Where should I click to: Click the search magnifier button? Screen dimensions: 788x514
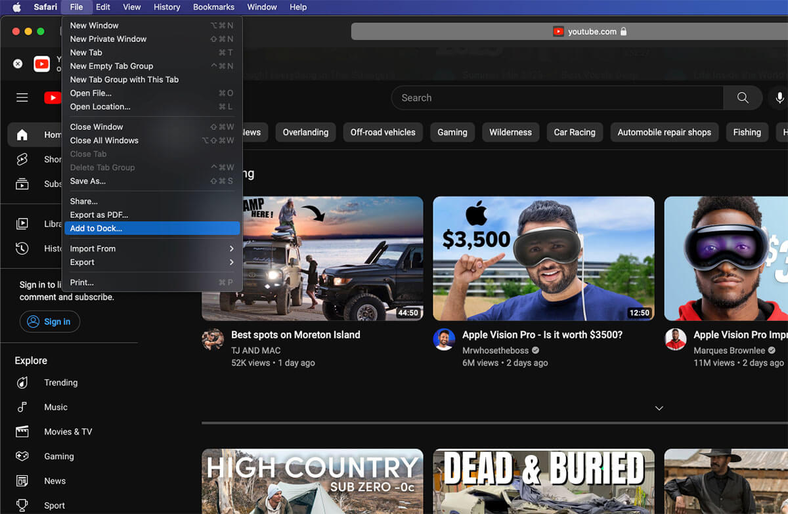(x=743, y=97)
